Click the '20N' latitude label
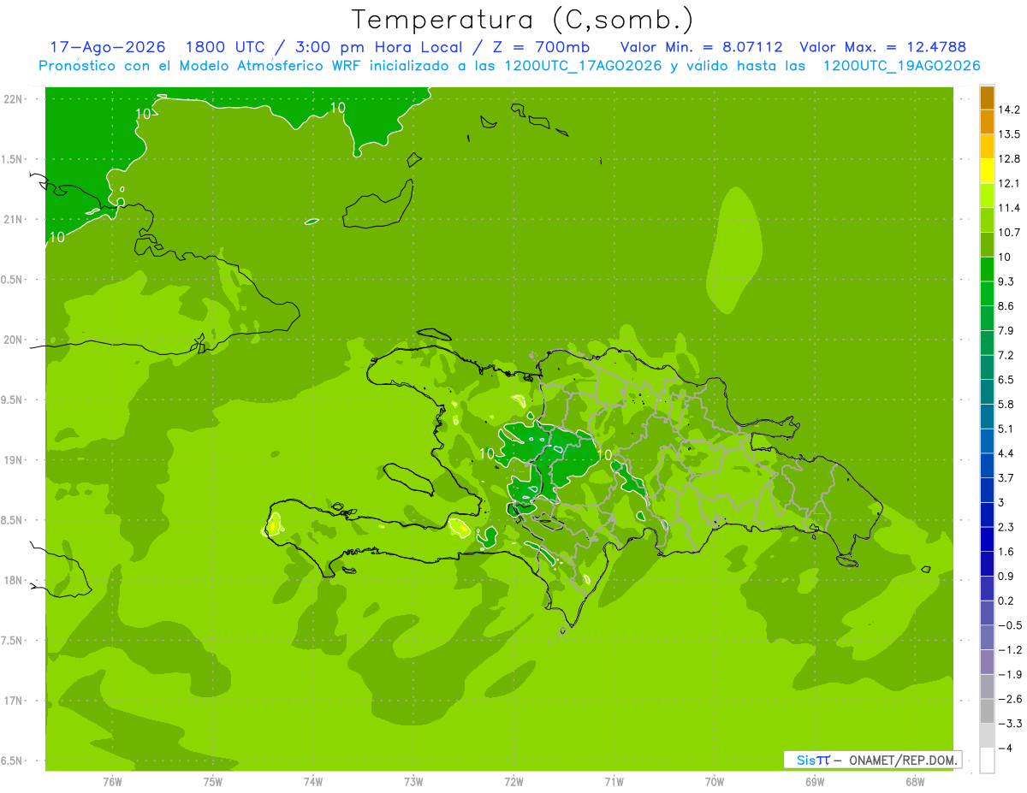The height and width of the screenshot is (793, 1027). pos(14,340)
